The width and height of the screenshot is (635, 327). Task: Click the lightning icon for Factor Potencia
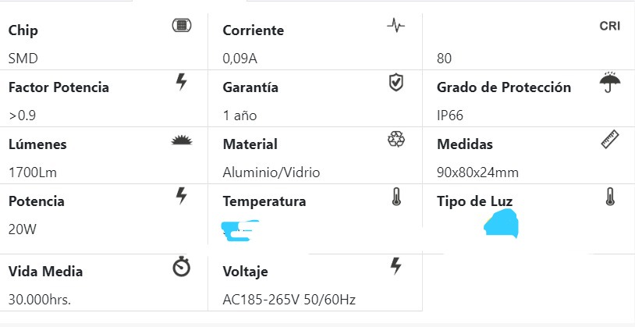click(x=182, y=82)
